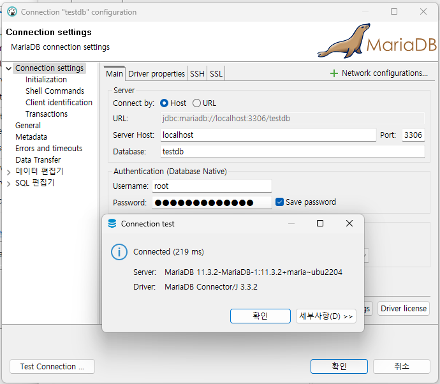Click the database icon in the Connection test title
Viewport: 440px width, 384px height.
pyautogui.click(x=112, y=223)
